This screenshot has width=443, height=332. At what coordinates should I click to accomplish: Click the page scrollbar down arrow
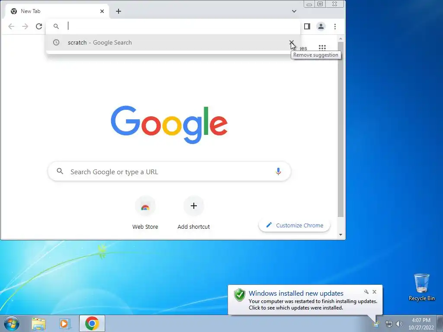(x=341, y=235)
